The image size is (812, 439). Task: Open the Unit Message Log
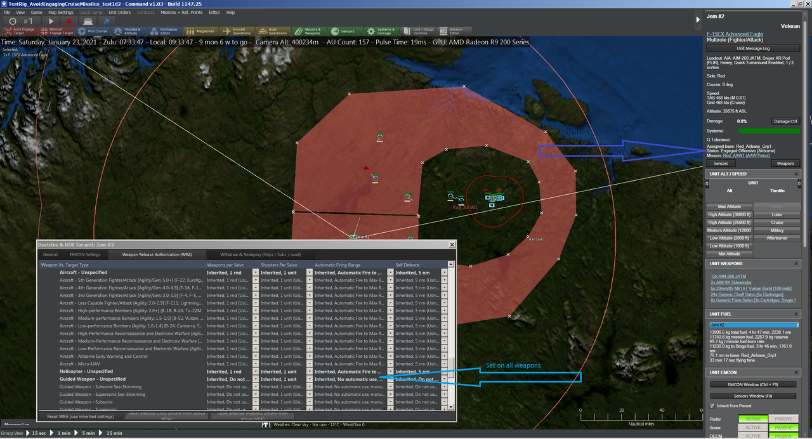coord(752,48)
